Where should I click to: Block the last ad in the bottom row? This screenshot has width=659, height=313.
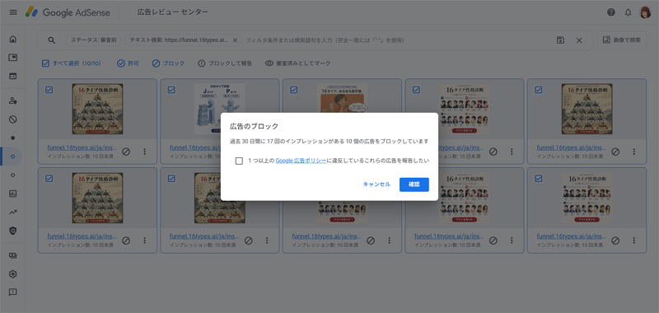(x=615, y=241)
